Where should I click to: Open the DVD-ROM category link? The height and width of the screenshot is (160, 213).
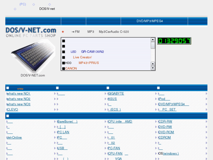(166, 132)
